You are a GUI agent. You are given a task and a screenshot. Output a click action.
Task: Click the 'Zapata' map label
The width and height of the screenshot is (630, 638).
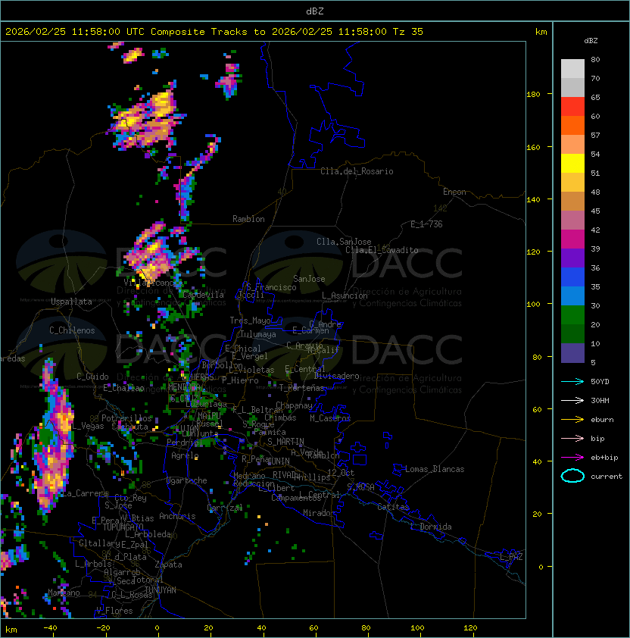click(168, 565)
